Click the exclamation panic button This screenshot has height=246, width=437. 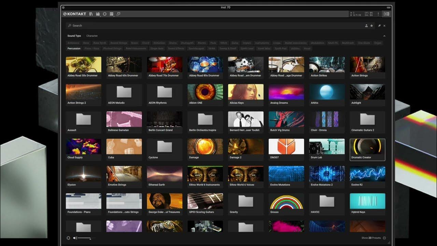click(378, 14)
